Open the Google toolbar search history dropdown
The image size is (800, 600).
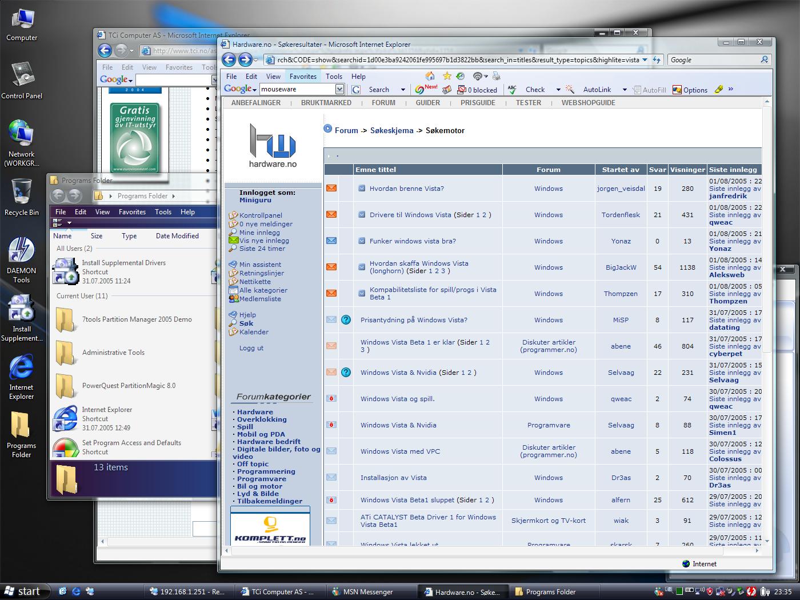point(339,89)
